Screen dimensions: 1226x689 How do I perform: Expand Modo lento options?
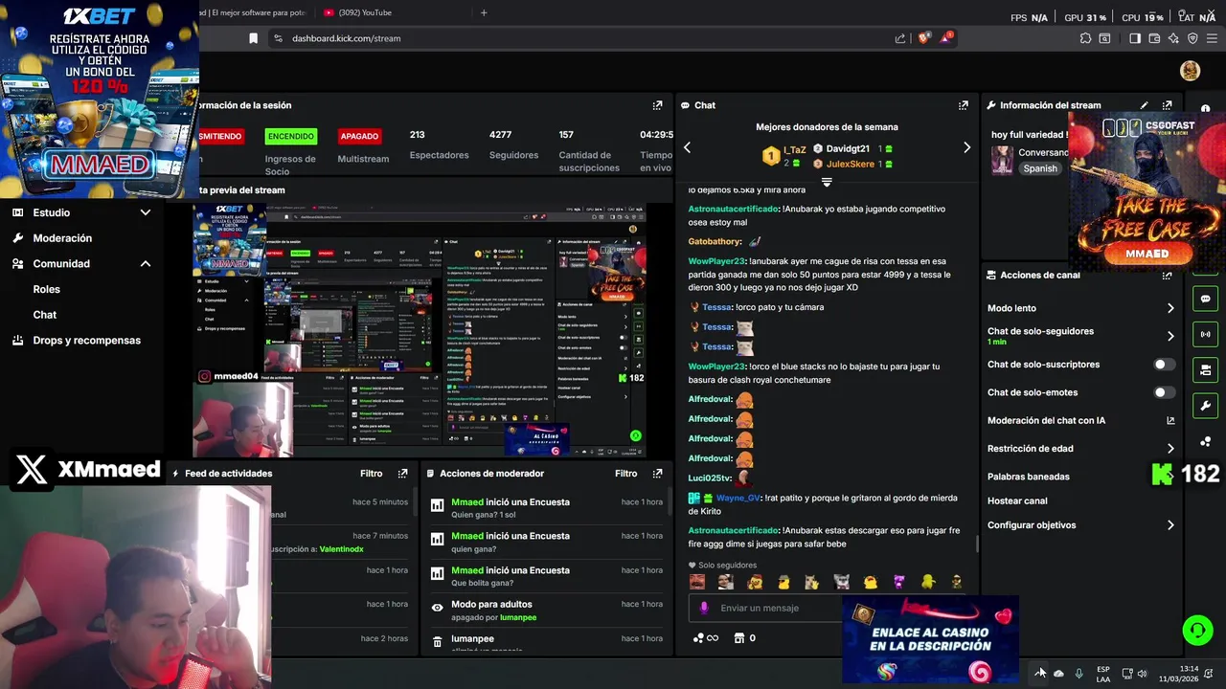(1170, 308)
